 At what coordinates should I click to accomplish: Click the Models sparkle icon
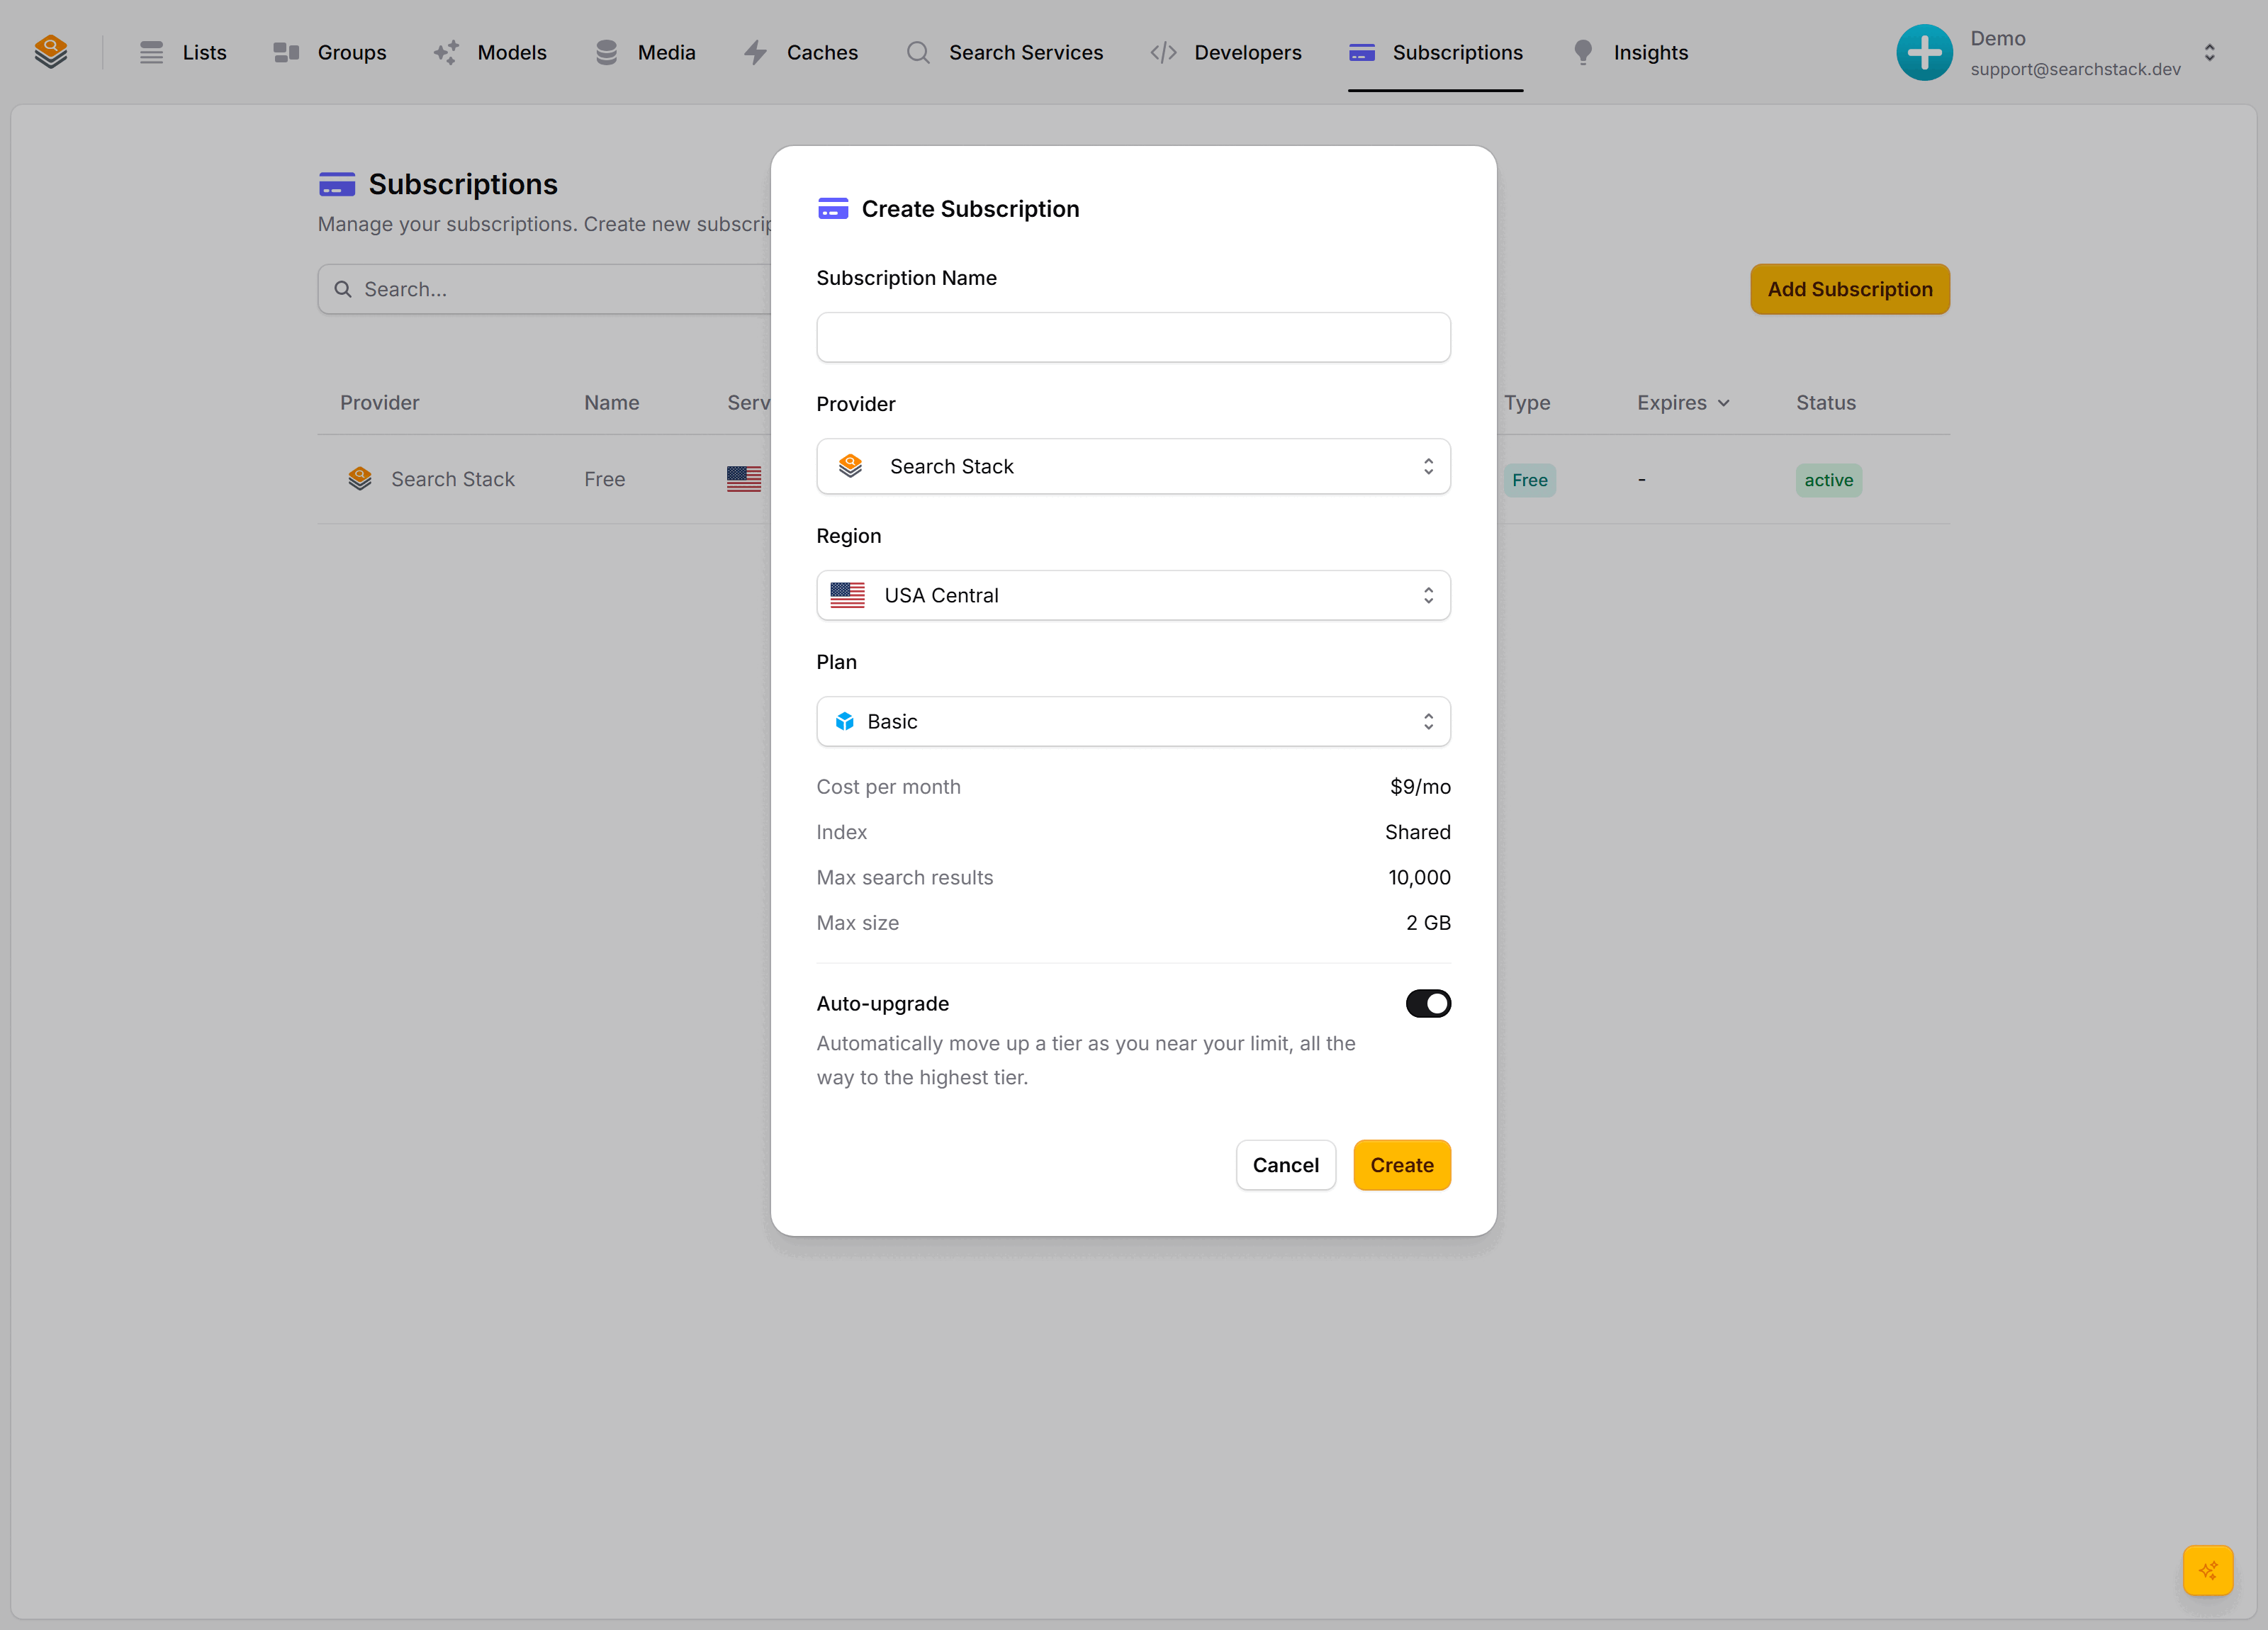click(x=446, y=52)
